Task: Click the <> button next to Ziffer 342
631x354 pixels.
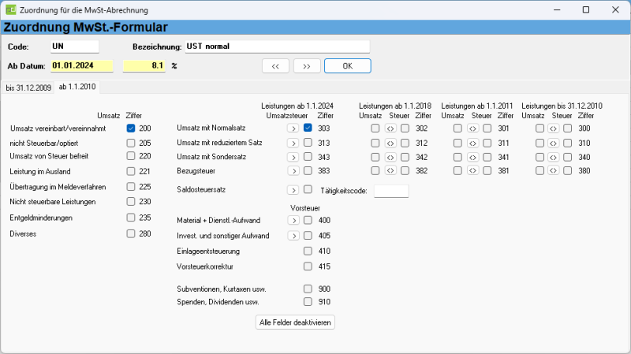Action: (390, 157)
